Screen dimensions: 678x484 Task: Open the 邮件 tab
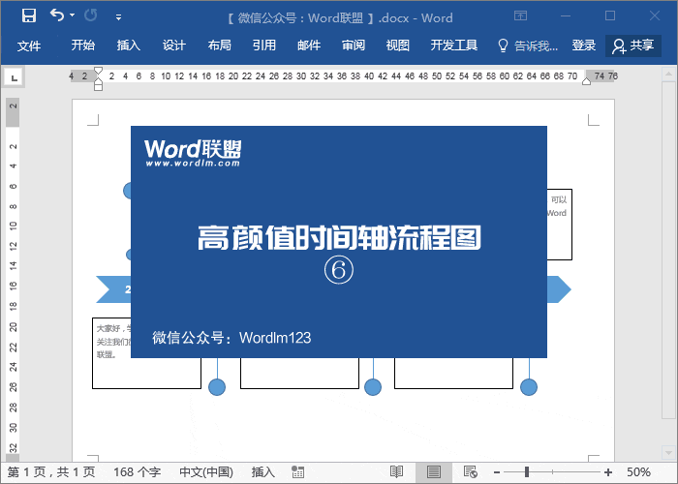pos(309,45)
